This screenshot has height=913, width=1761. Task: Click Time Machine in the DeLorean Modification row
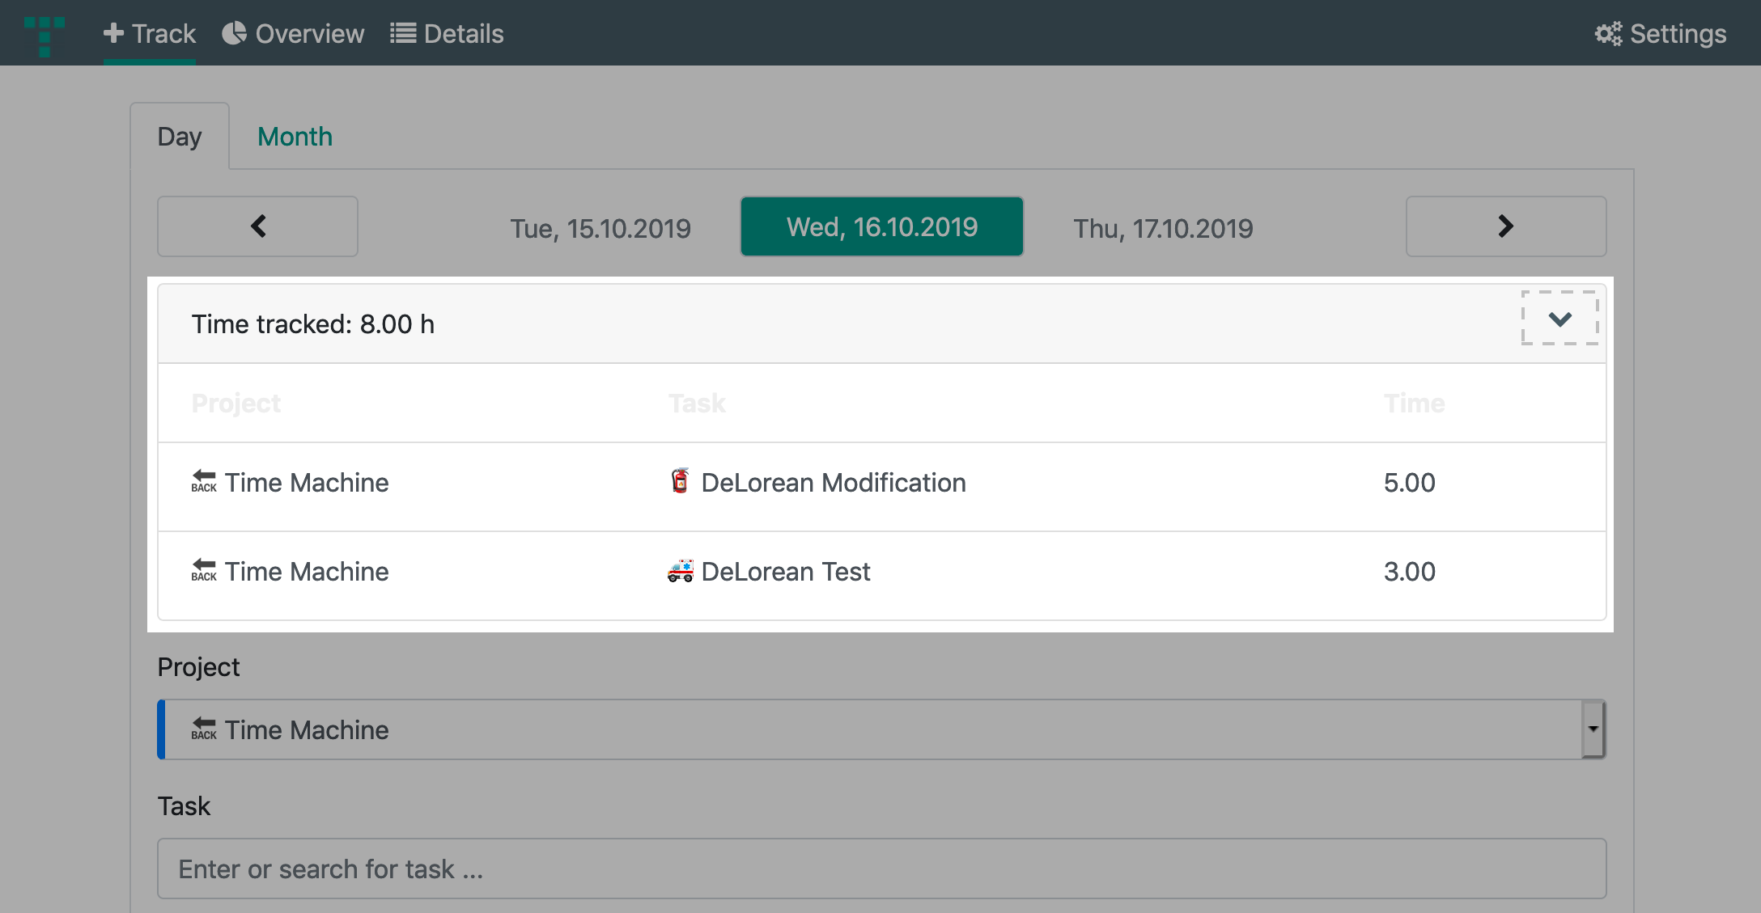(x=307, y=482)
